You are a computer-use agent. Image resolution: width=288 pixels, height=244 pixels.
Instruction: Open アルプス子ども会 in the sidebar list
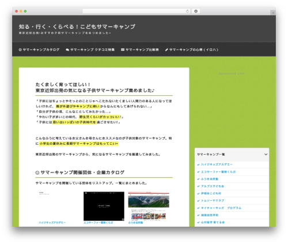[x=213, y=186]
